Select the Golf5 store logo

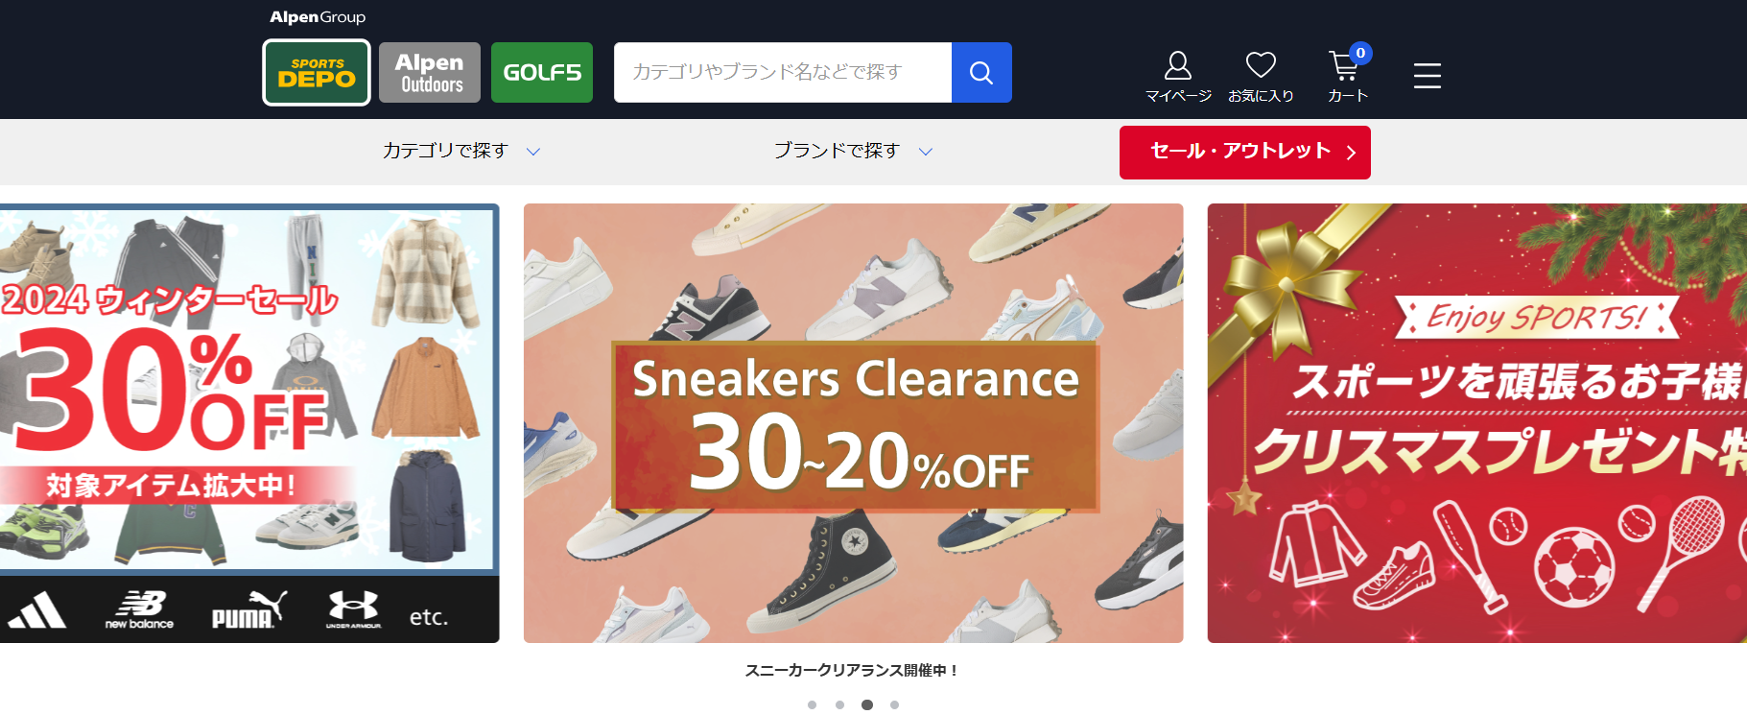click(542, 72)
